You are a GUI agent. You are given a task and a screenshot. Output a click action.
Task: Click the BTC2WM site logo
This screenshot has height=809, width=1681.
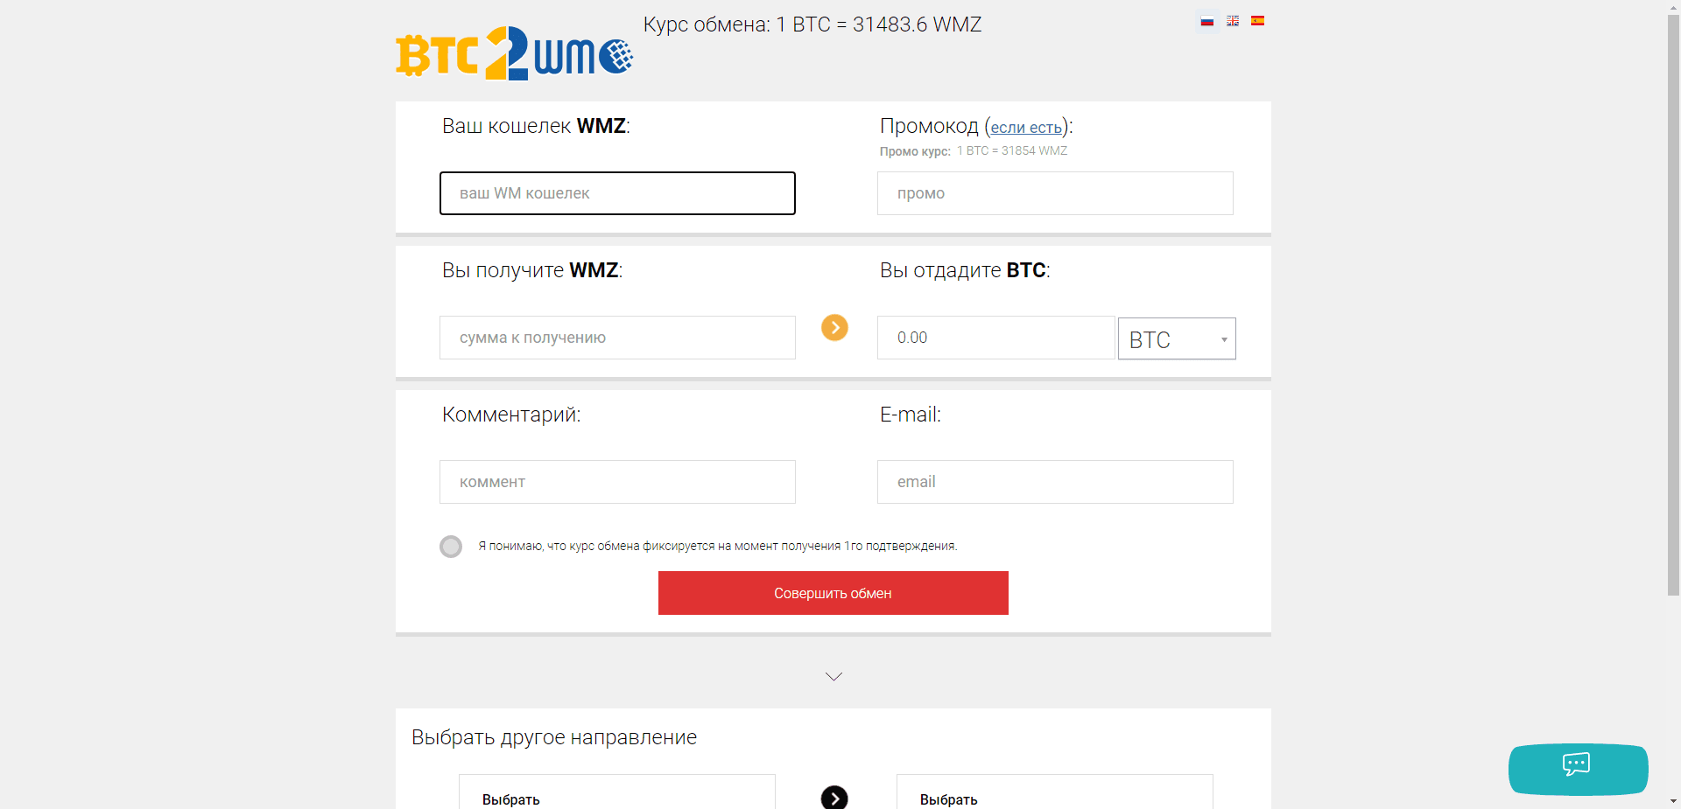click(514, 53)
